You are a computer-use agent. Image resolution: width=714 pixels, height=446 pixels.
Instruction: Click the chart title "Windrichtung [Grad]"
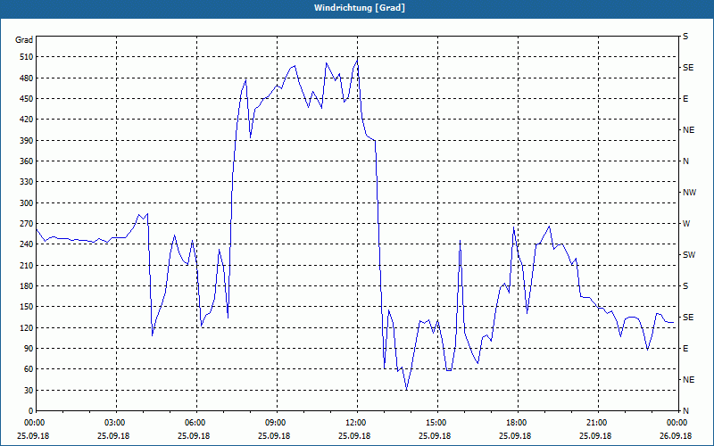coord(360,8)
